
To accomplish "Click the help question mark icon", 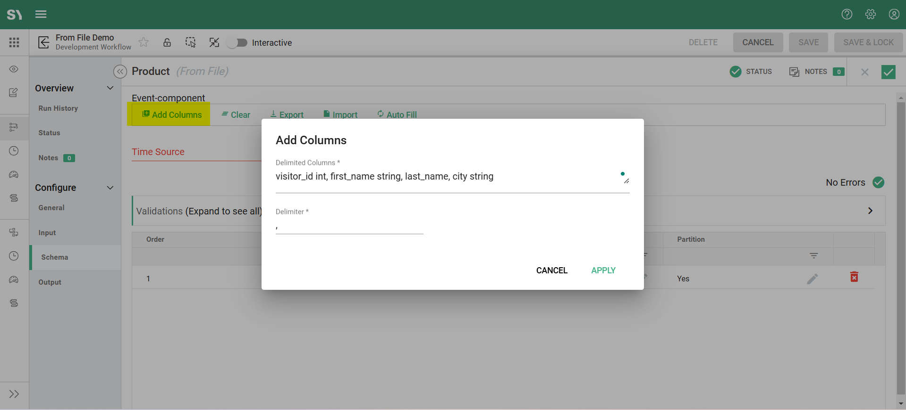I will (x=847, y=14).
